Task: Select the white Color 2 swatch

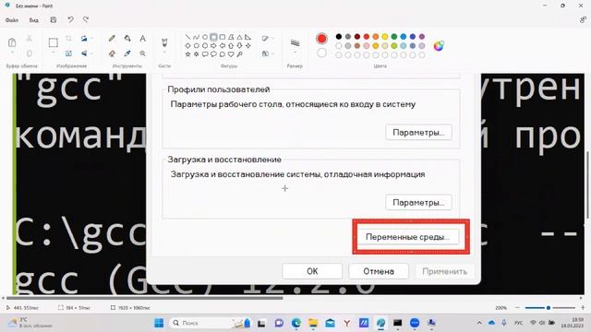Action: 321,53
